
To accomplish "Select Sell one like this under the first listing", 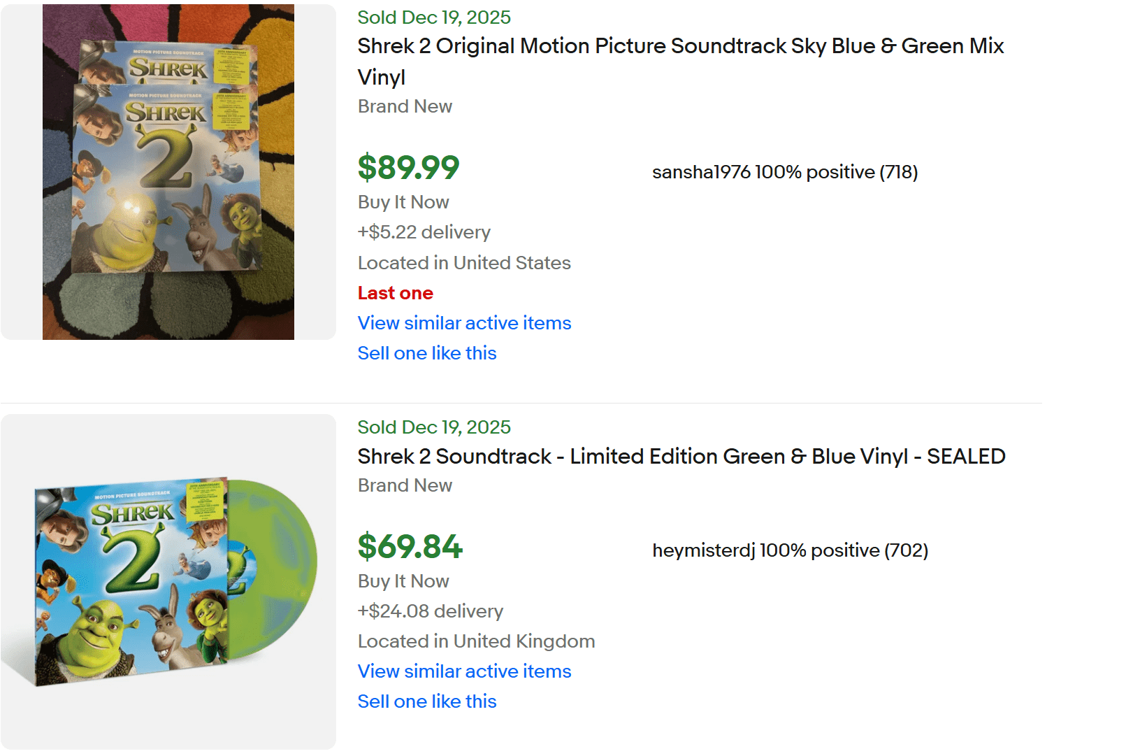I will 427,353.
